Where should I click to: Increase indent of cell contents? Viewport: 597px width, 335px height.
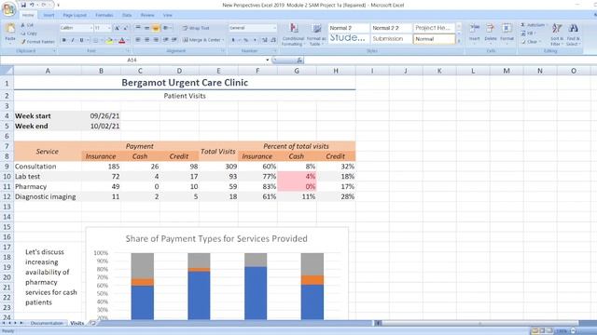[x=174, y=40]
